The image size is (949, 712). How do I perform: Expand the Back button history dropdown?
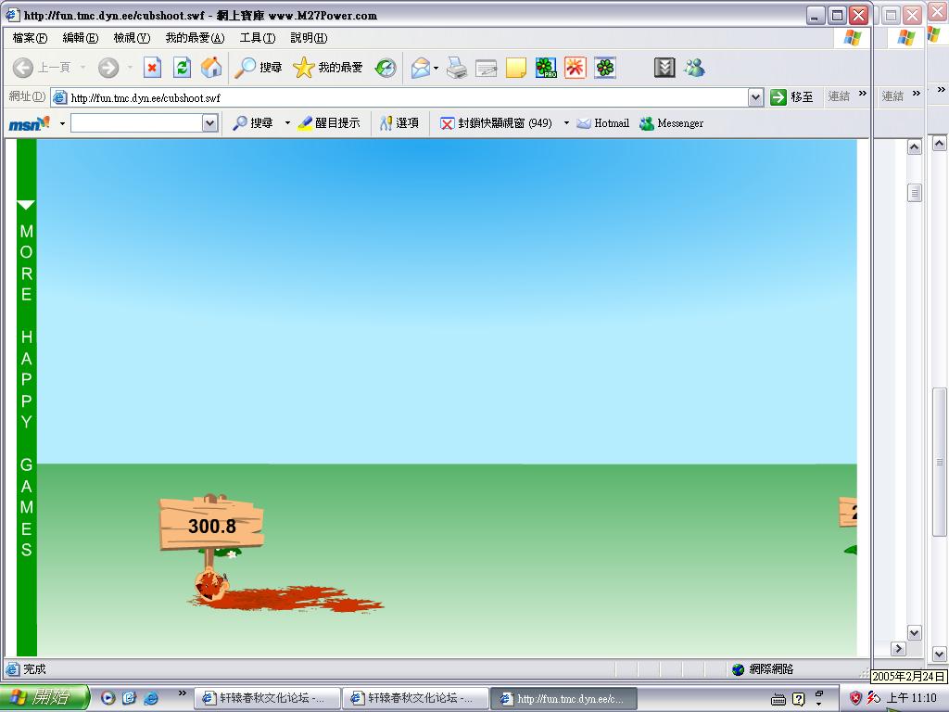click(82, 67)
